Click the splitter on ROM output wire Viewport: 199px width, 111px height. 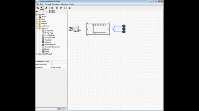tap(113, 29)
